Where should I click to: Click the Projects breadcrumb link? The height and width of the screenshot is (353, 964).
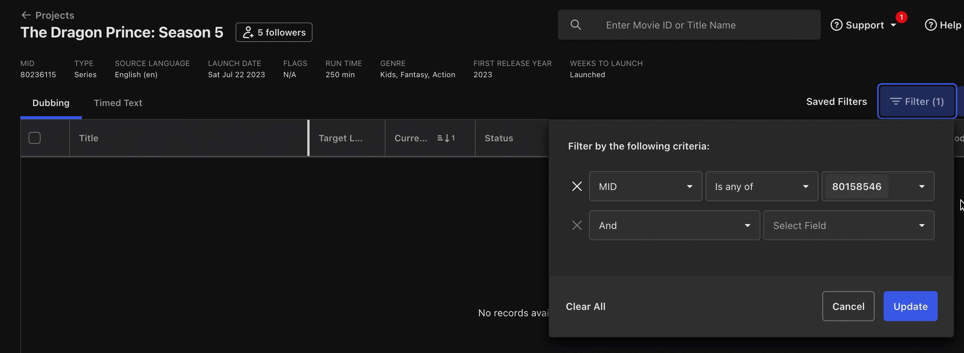[55, 15]
